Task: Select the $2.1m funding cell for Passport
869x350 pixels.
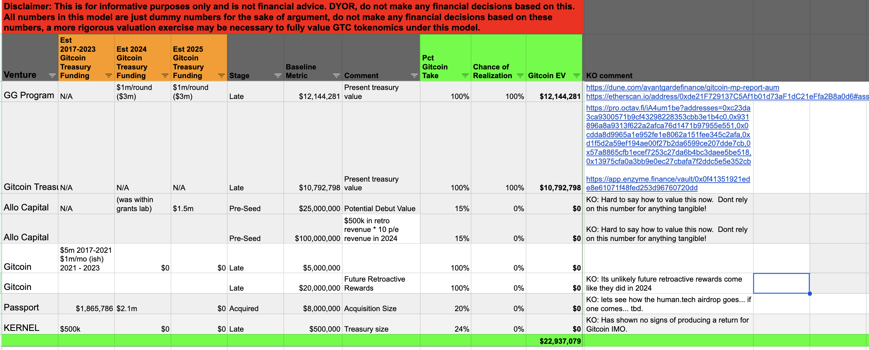Action: click(143, 304)
